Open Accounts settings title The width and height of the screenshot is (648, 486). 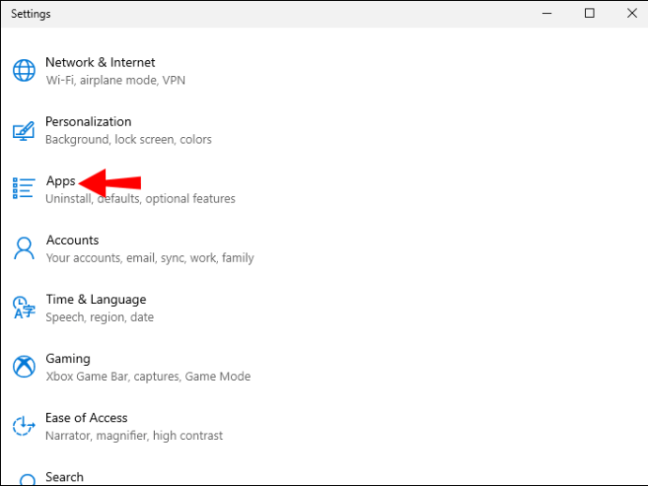(72, 240)
